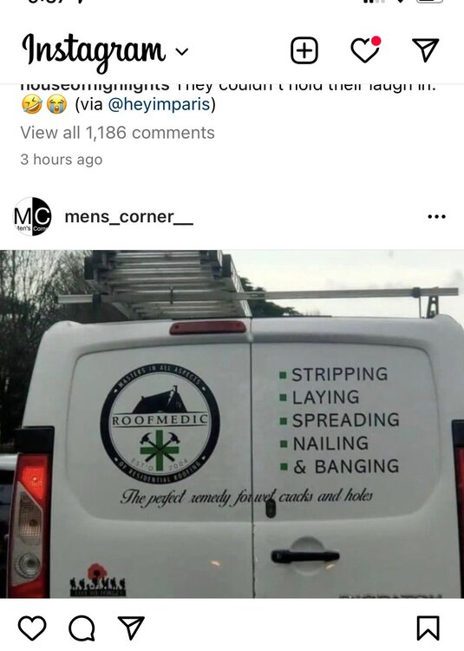Share the post via paper plane icon
Screen dimensions: 464x651
point(131,628)
